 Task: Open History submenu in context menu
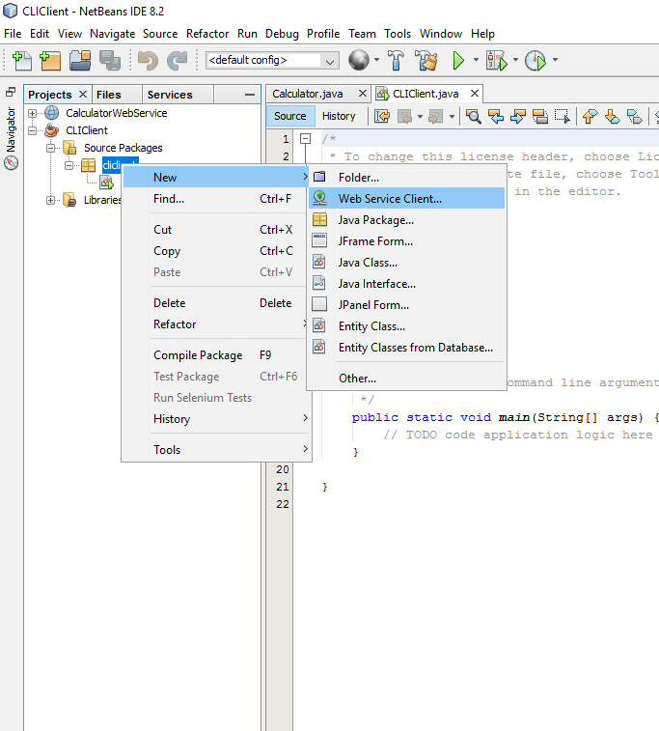pyautogui.click(x=216, y=419)
